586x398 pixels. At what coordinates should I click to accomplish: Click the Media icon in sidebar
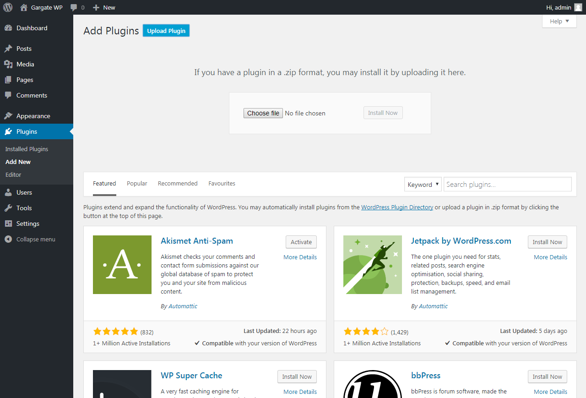coord(8,64)
